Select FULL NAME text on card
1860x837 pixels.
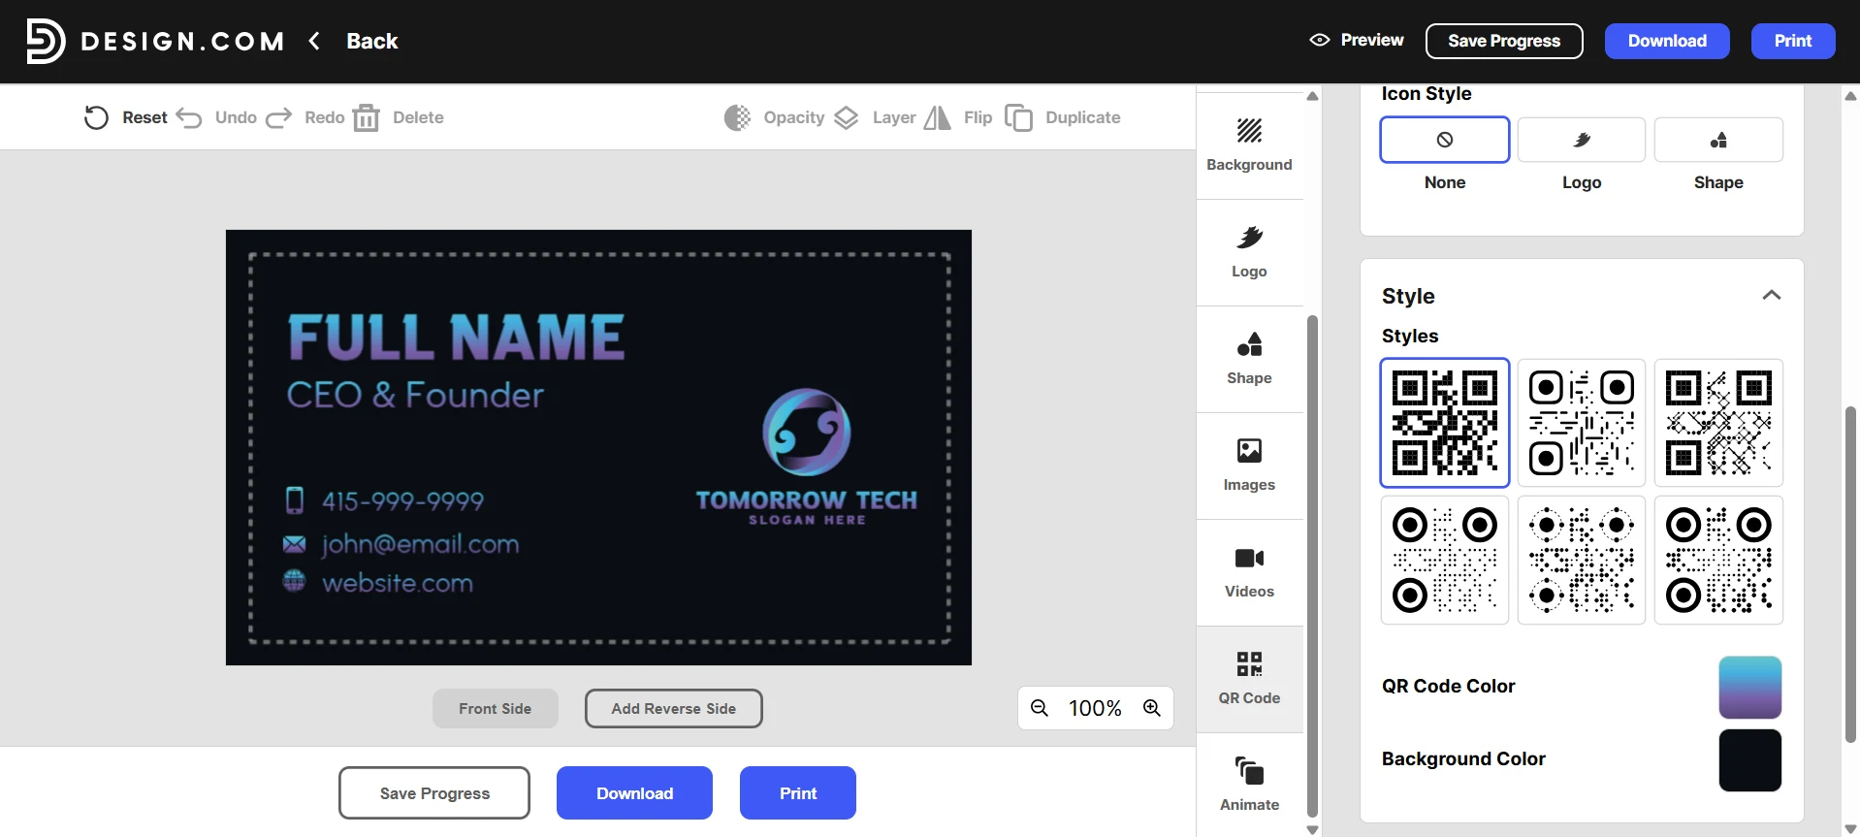pyautogui.click(x=456, y=337)
